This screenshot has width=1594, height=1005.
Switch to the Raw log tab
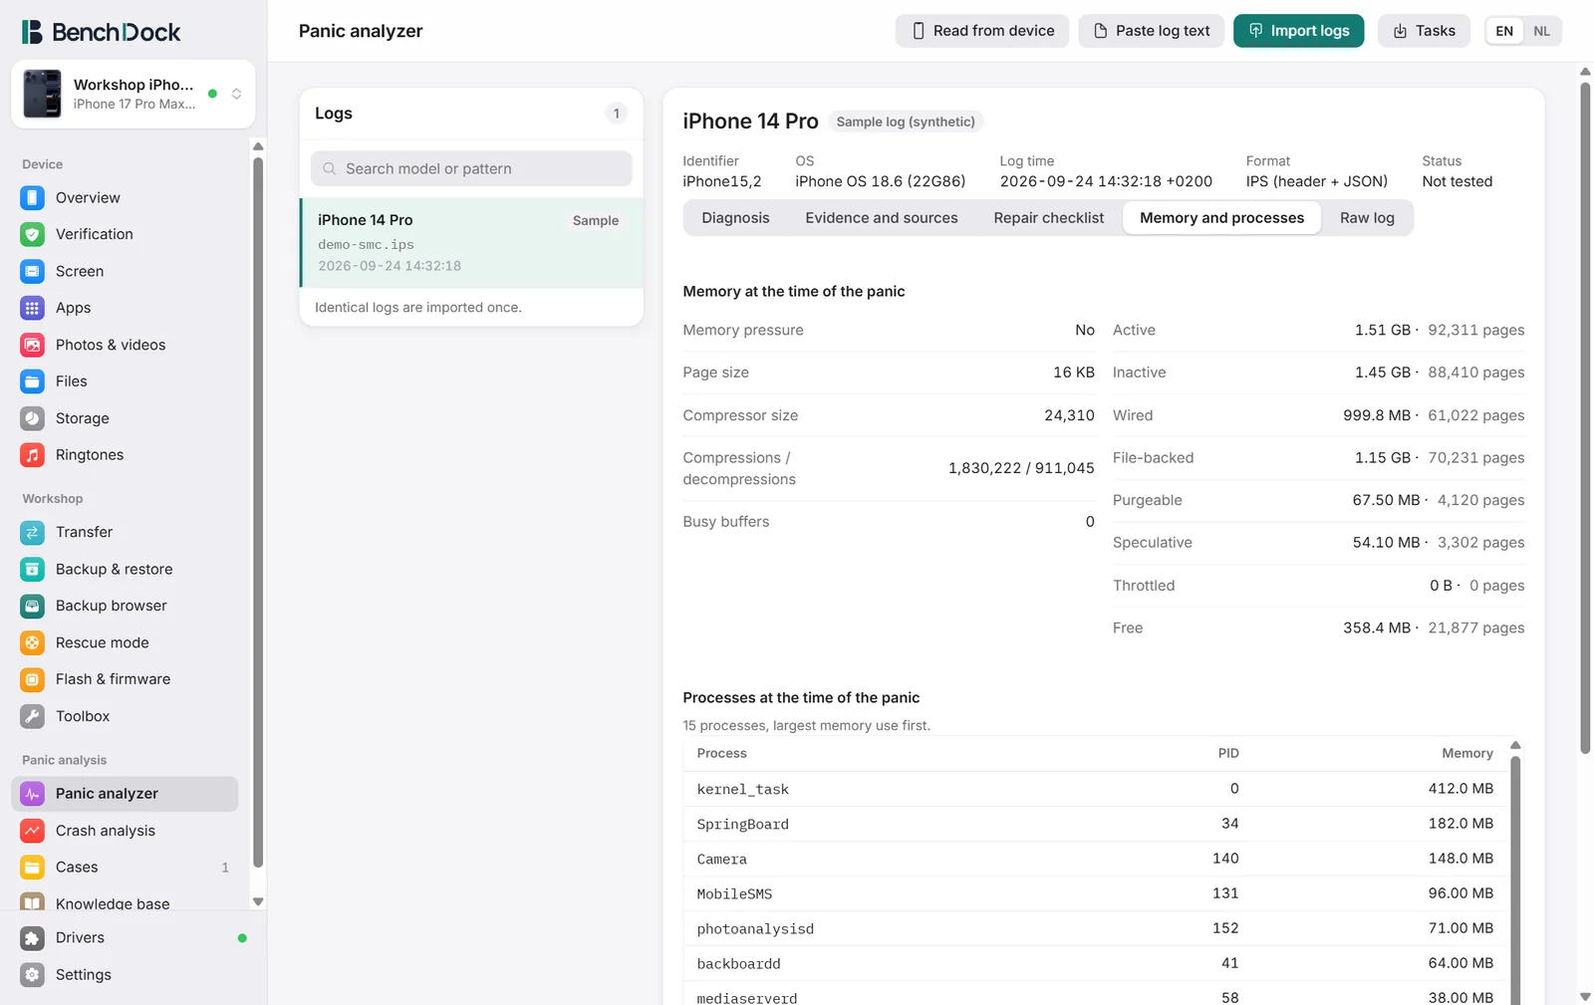1367,218
